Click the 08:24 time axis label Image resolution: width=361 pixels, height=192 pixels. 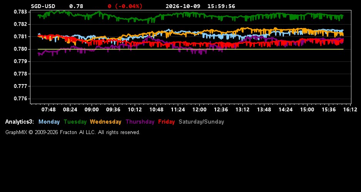(x=70, y=109)
